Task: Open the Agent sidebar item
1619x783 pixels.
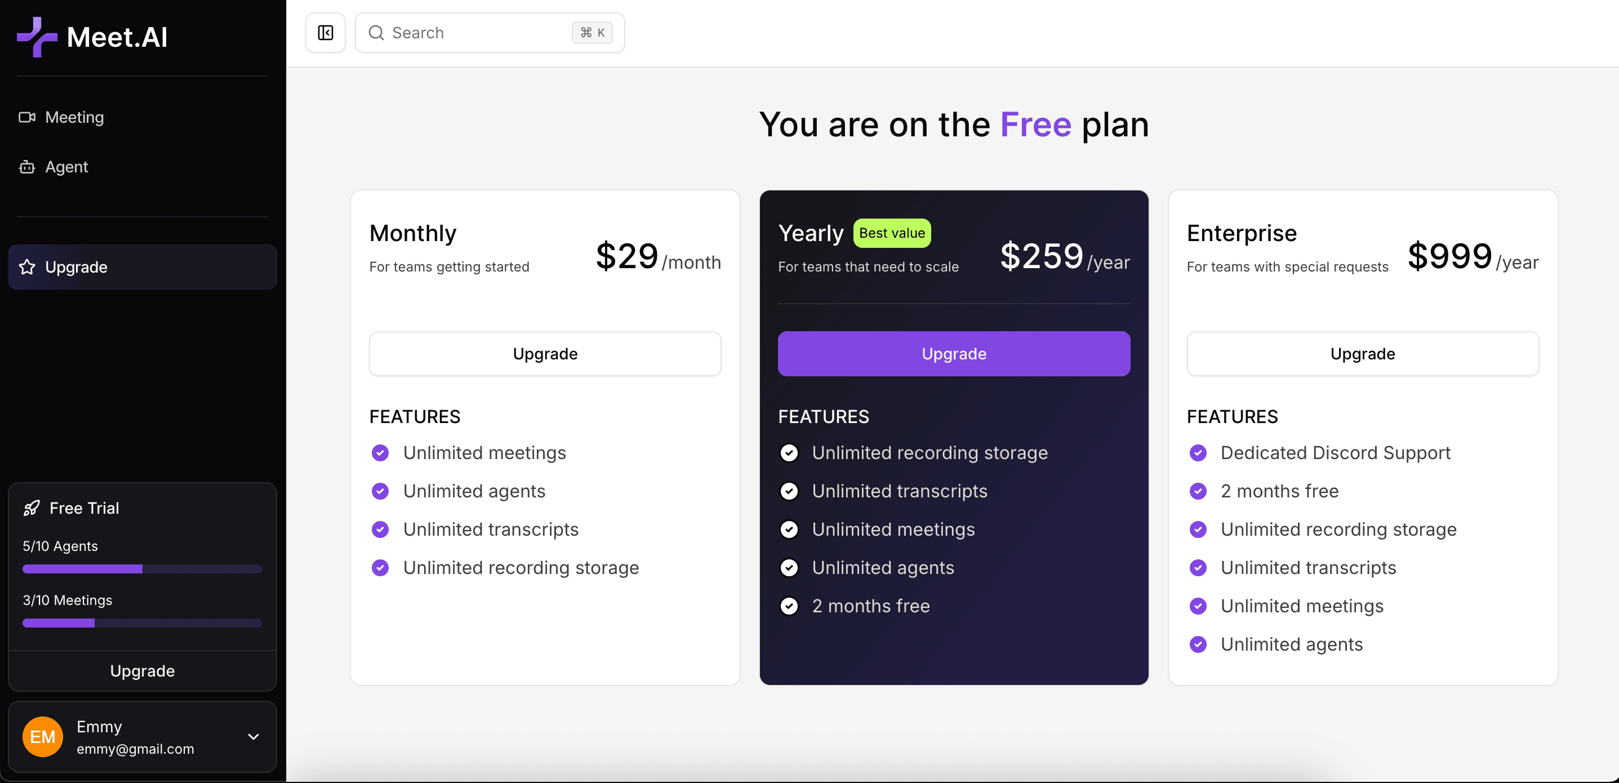Action: tap(66, 167)
